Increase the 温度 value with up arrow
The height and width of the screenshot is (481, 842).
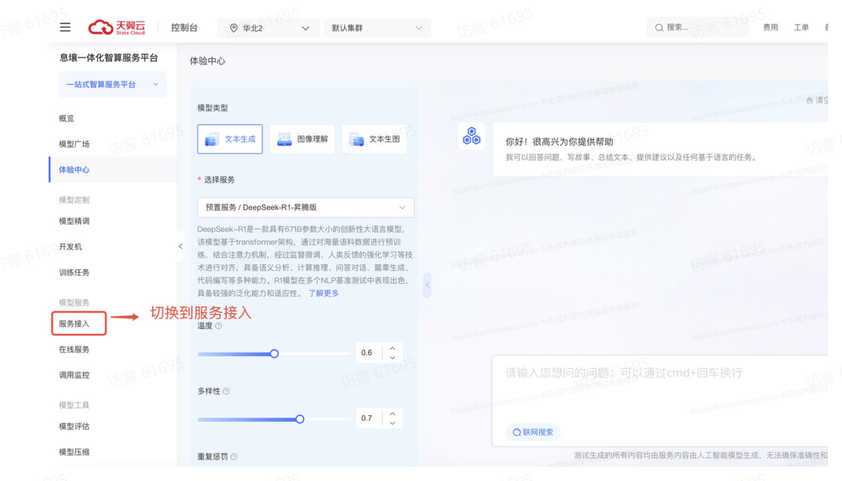click(x=392, y=348)
